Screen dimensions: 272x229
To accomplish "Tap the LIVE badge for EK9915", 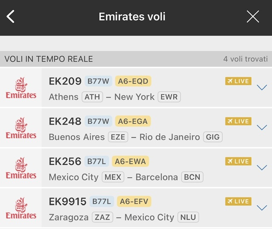I will coord(238,201).
